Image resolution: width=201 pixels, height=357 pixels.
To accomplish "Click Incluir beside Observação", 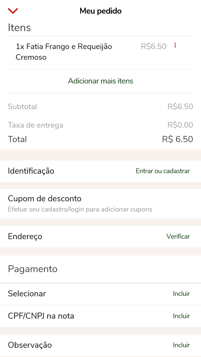I will pyautogui.click(x=181, y=345).
